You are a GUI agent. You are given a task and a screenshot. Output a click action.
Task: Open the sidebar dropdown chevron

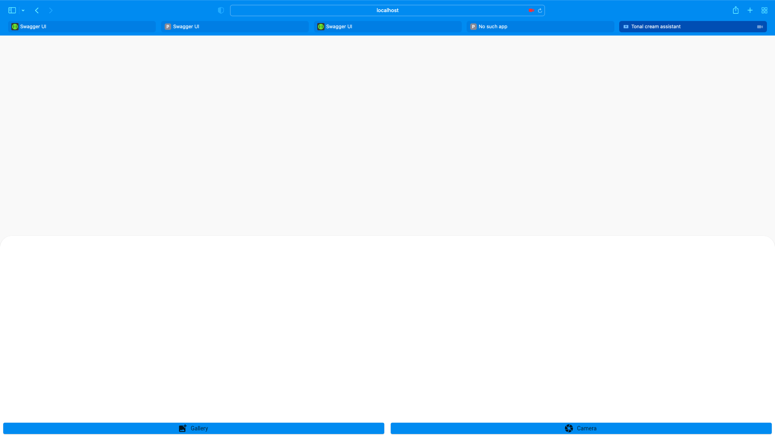point(23,10)
